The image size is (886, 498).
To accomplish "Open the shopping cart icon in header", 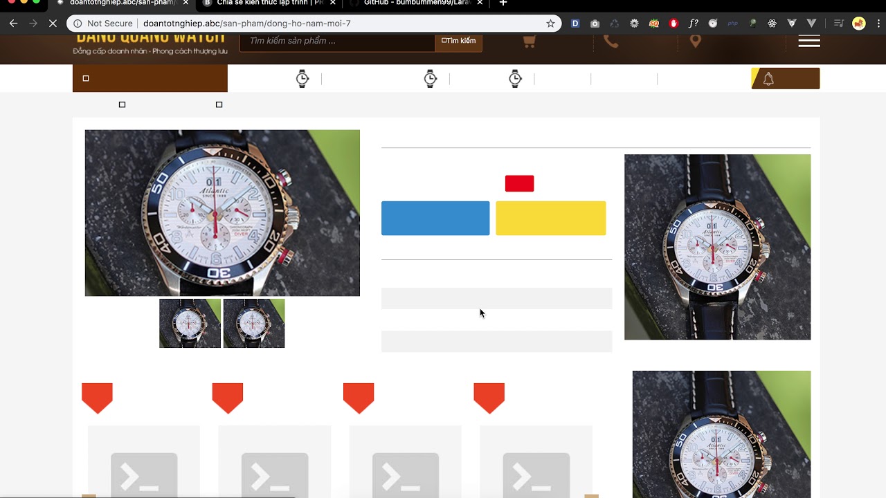I will click(x=529, y=41).
